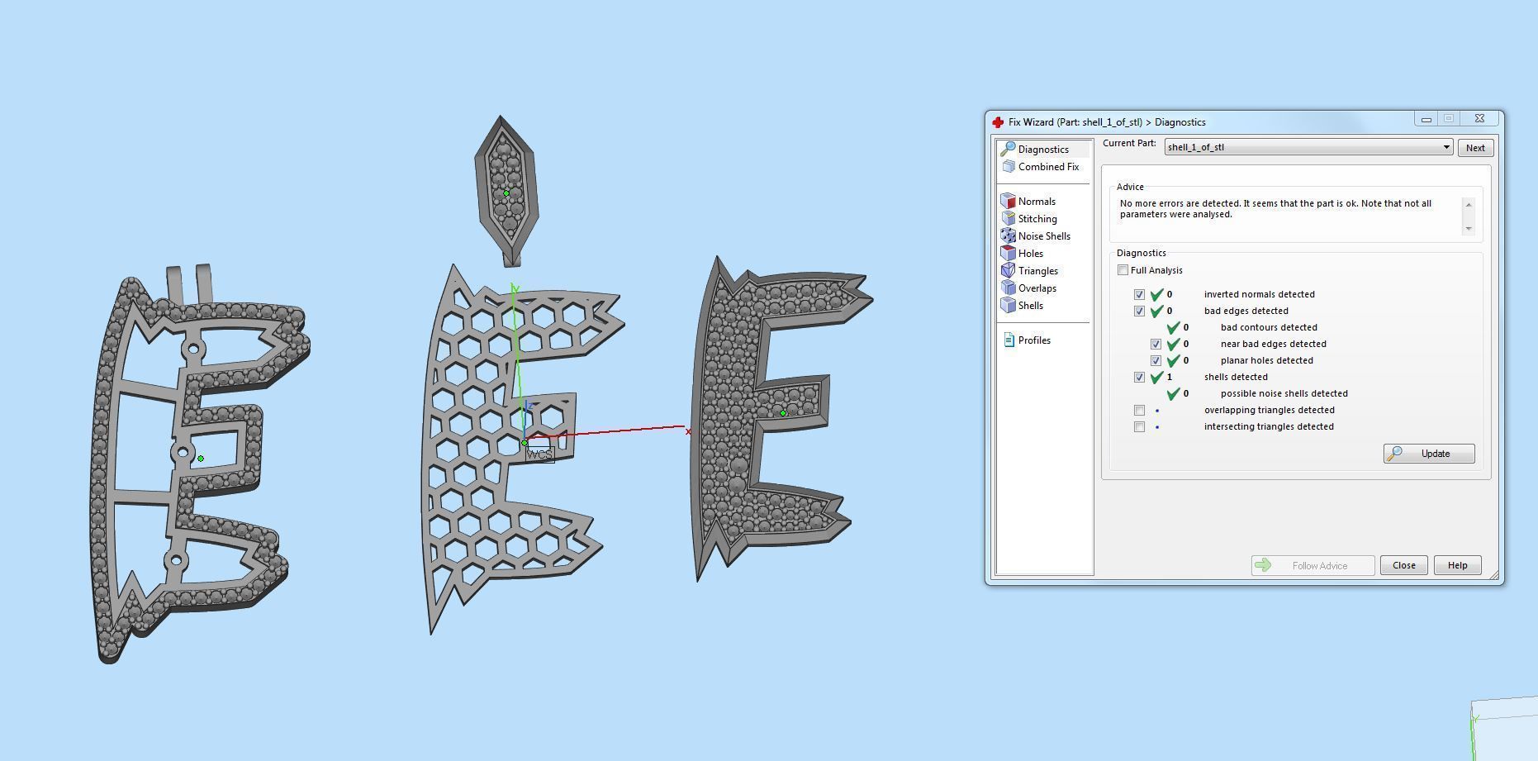Open Help for Fix Wizard

[x=1457, y=565]
